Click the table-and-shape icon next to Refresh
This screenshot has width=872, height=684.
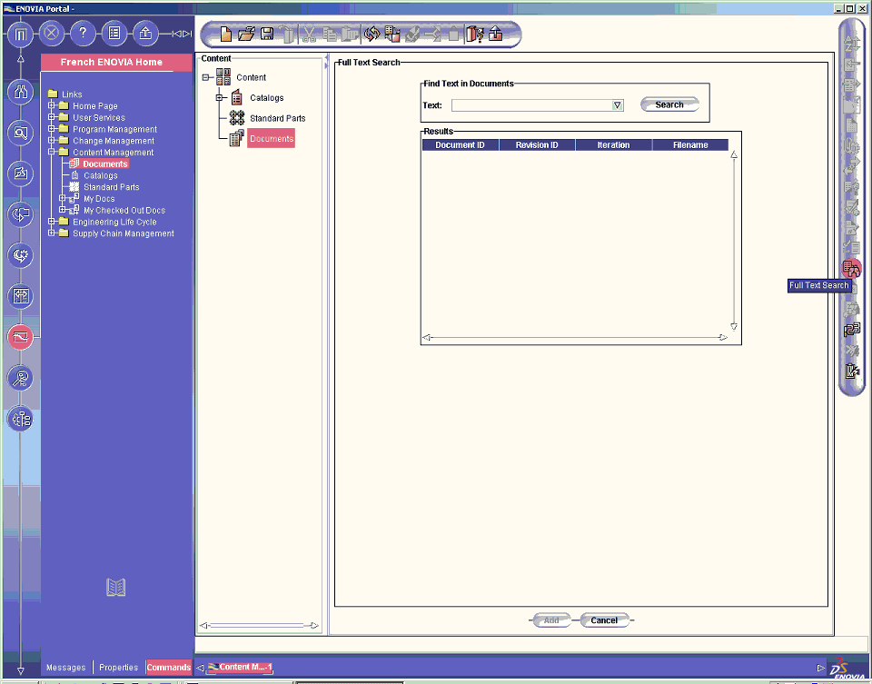pyautogui.click(x=392, y=34)
